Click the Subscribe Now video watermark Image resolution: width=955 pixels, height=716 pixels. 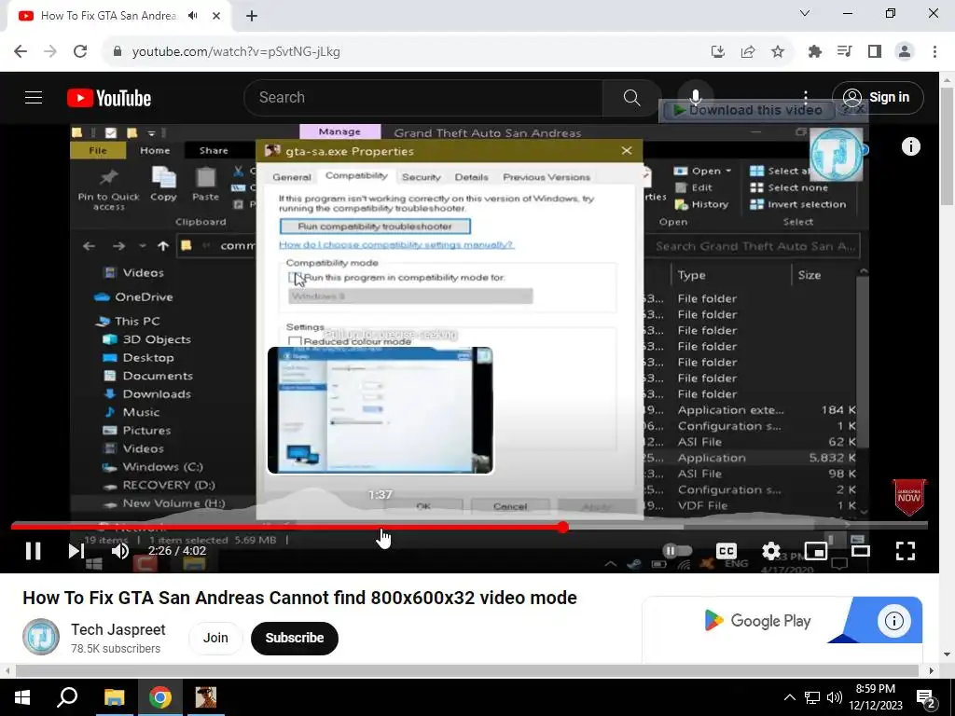908,497
